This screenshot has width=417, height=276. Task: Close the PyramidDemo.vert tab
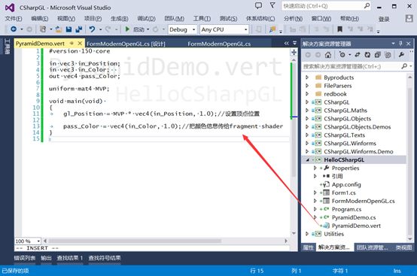pyautogui.click(x=80, y=43)
